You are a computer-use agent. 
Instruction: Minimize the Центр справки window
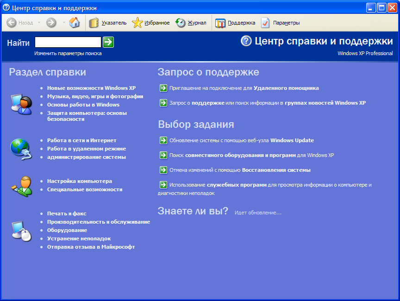(x=371, y=8)
